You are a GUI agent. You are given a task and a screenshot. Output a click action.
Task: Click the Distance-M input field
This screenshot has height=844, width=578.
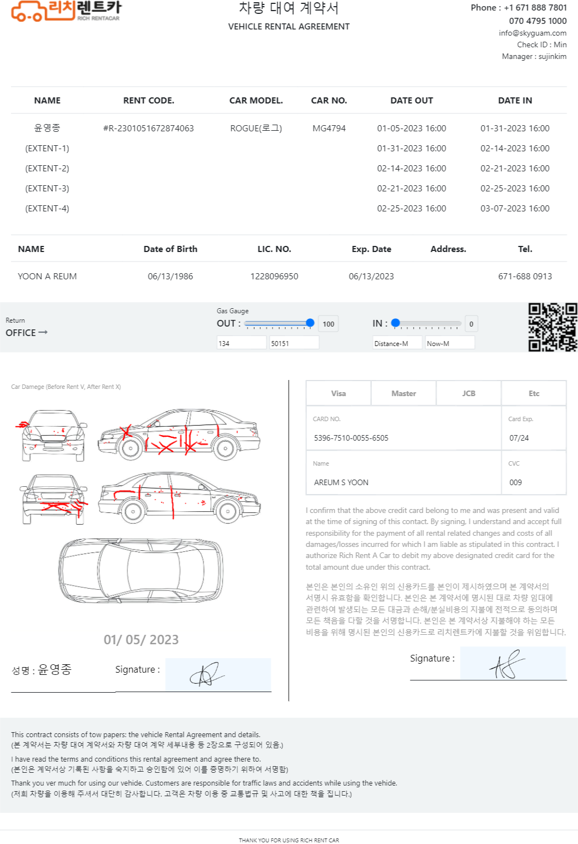pyautogui.click(x=397, y=343)
